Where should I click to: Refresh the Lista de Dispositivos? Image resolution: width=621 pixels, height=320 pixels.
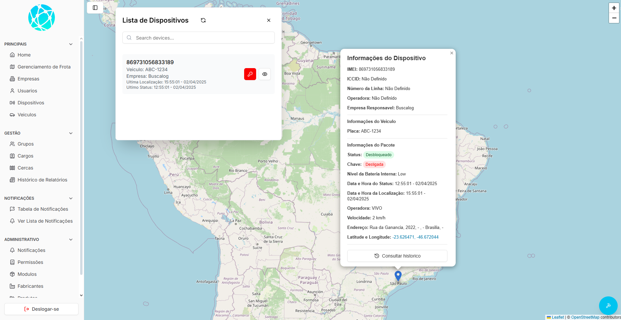tap(203, 20)
